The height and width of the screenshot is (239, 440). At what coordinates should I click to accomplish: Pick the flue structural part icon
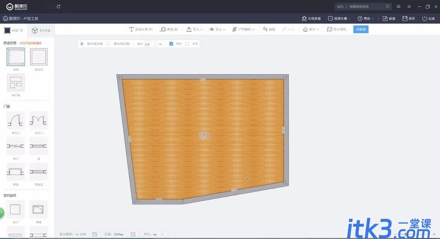[38, 210]
